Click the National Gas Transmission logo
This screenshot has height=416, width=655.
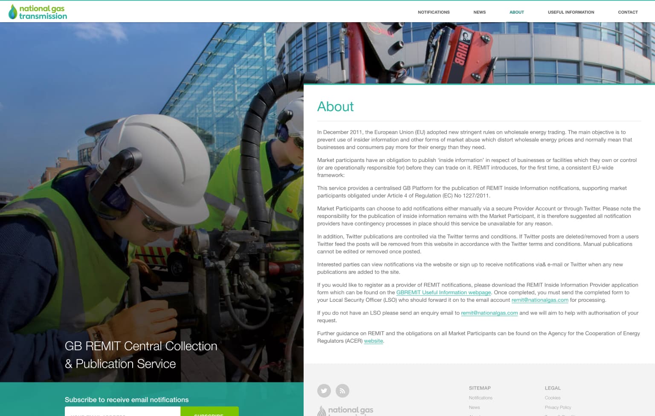click(x=38, y=11)
